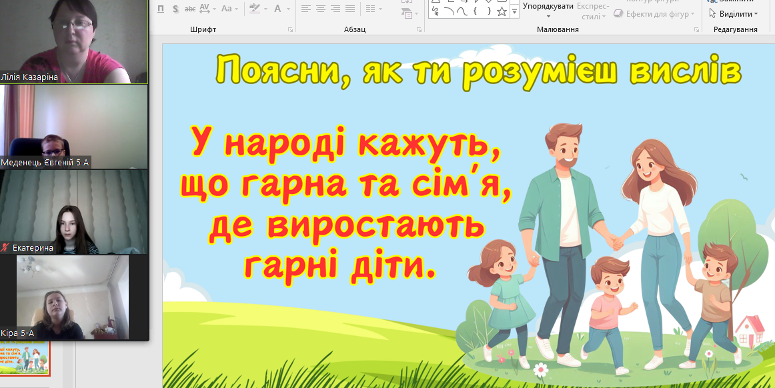The width and height of the screenshot is (775, 388).
Task: Select the left brace shape
Action: tap(476, 12)
